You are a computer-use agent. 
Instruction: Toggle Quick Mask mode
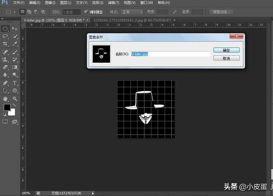pyautogui.click(x=5, y=121)
